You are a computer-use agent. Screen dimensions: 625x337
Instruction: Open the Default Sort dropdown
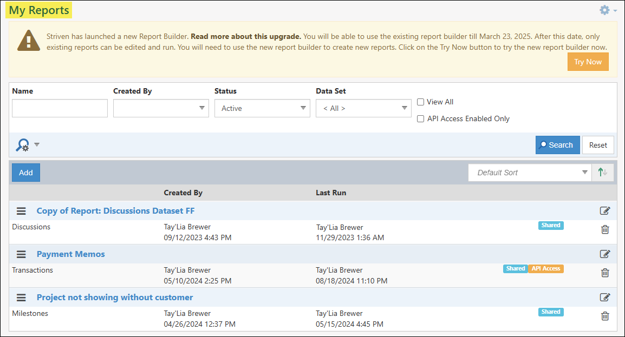(530, 172)
